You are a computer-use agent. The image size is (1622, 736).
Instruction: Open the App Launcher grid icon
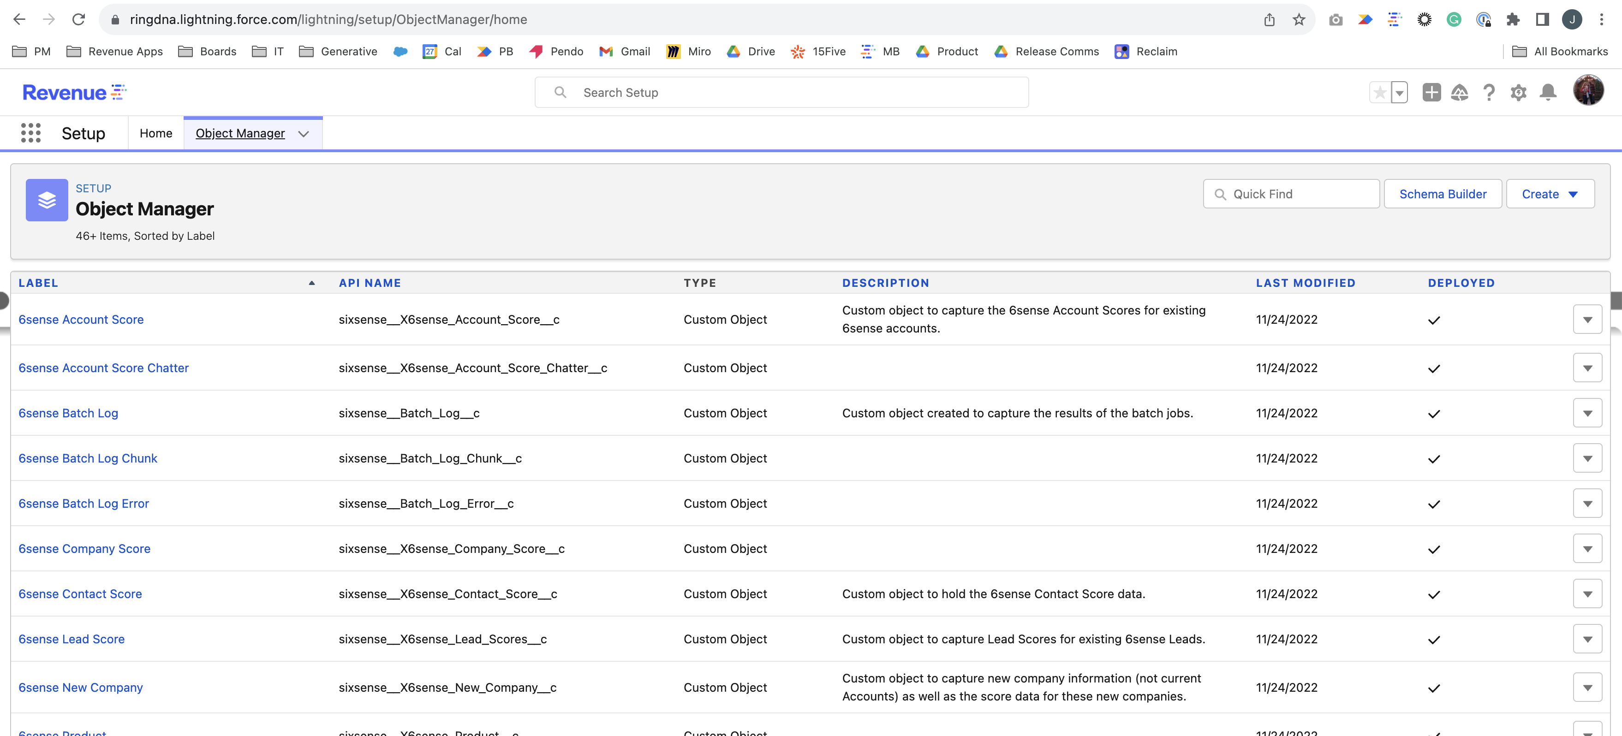31,133
